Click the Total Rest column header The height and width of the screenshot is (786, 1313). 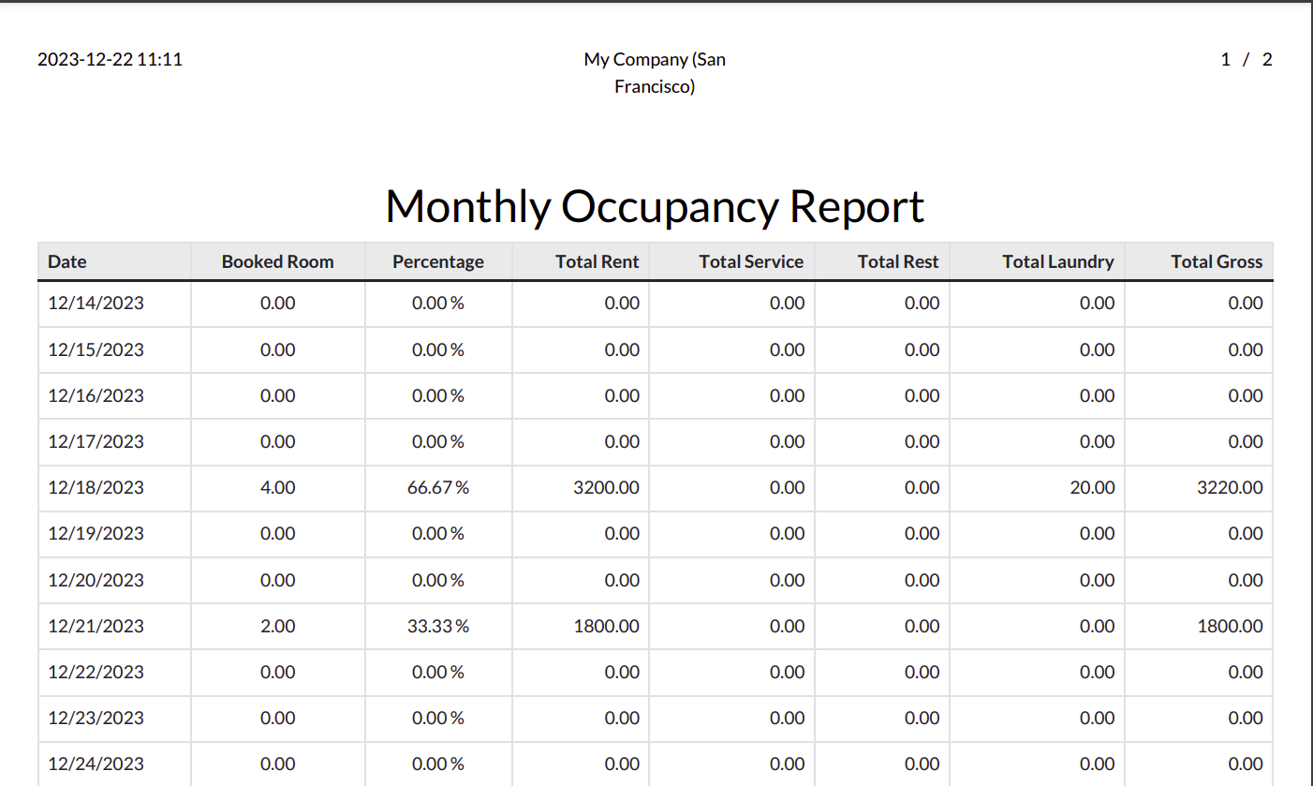pyautogui.click(x=897, y=261)
